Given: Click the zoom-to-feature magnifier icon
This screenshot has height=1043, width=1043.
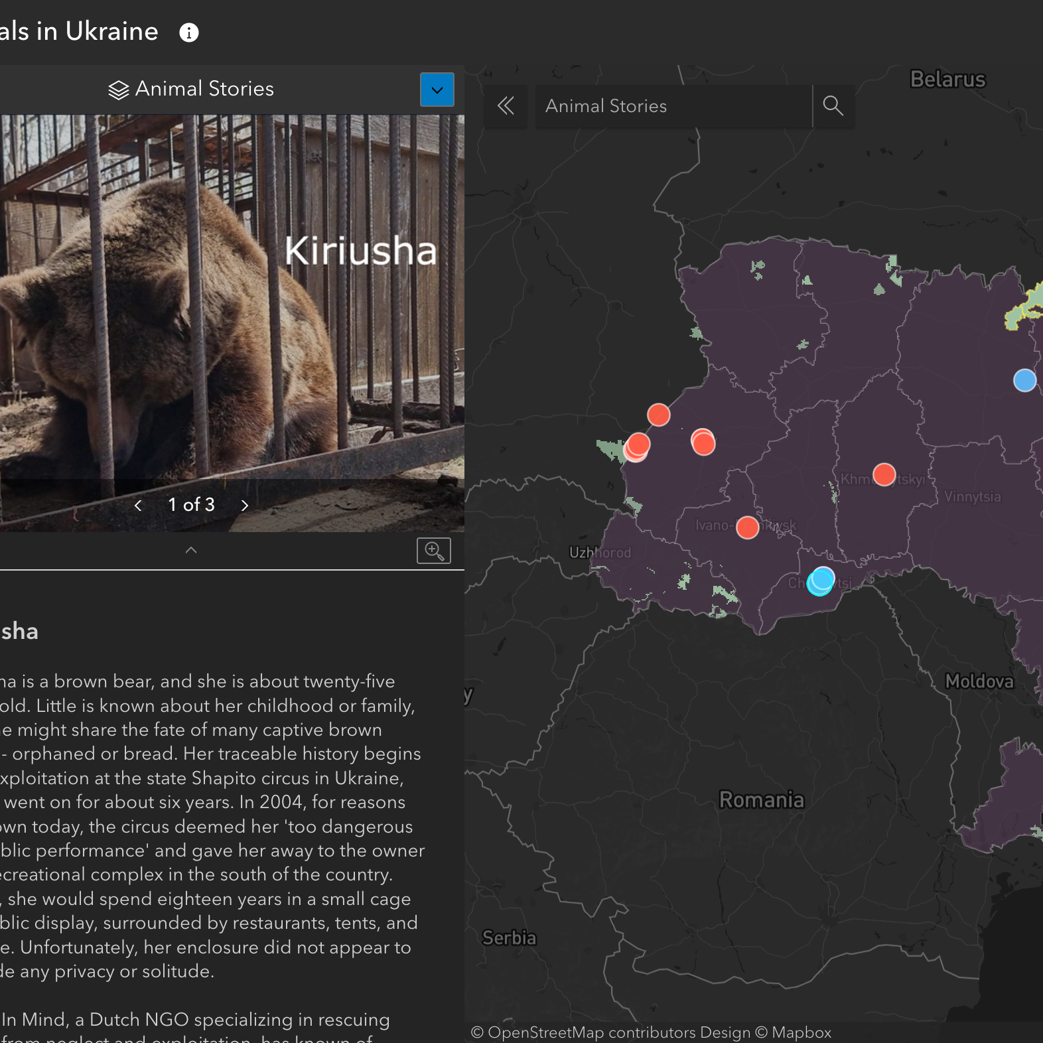Looking at the screenshot, I should pos(434,551).
